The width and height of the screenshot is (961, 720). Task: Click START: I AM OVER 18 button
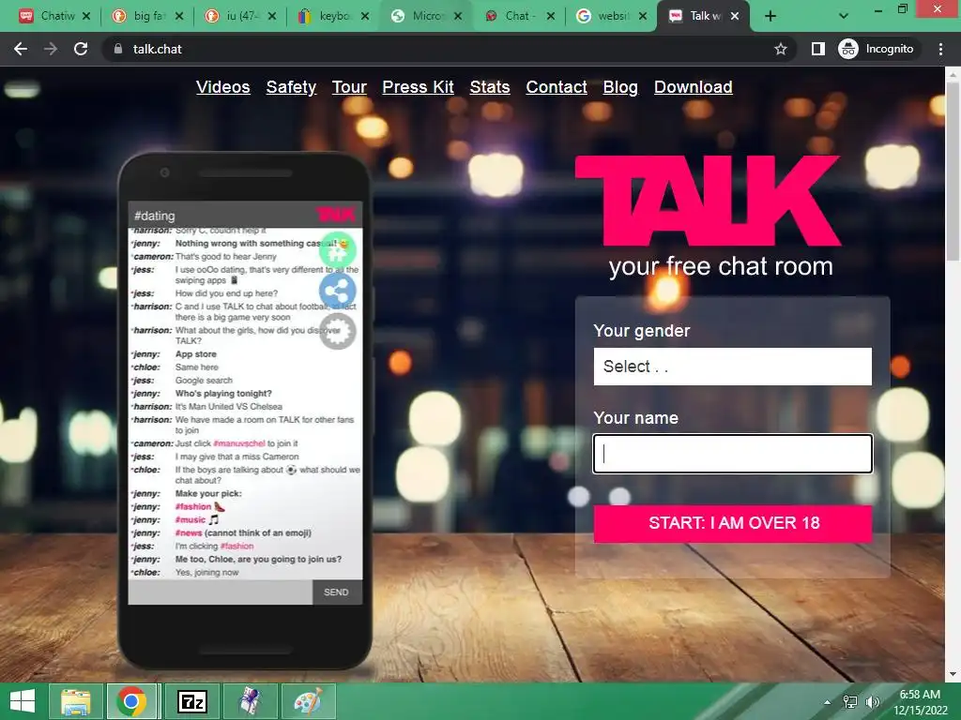click(732, 523)
